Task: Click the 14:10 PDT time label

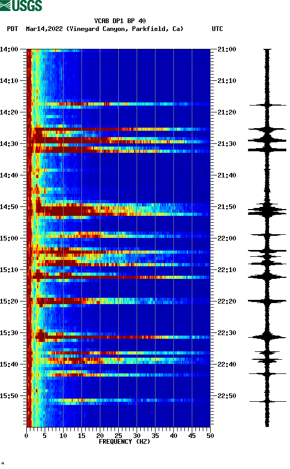Action: click(9, 81)
